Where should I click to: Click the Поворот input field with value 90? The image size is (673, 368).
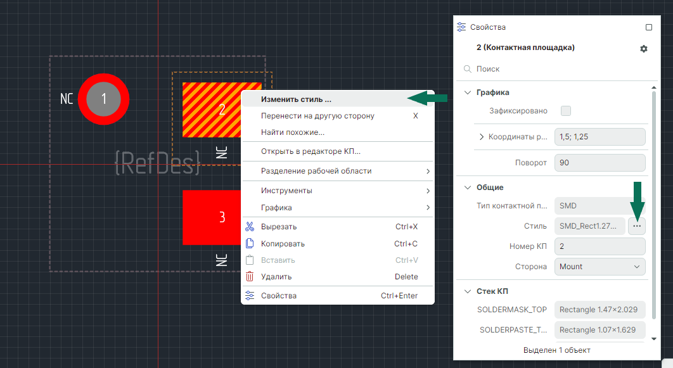599,163
